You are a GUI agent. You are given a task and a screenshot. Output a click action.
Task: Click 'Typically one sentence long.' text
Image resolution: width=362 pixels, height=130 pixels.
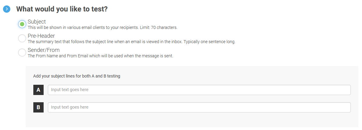pyautogui.click(x=209, y=42)
